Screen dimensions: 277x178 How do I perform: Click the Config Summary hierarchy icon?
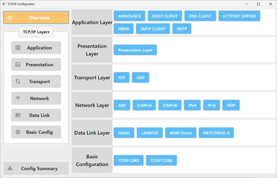(x=10, y=168)
